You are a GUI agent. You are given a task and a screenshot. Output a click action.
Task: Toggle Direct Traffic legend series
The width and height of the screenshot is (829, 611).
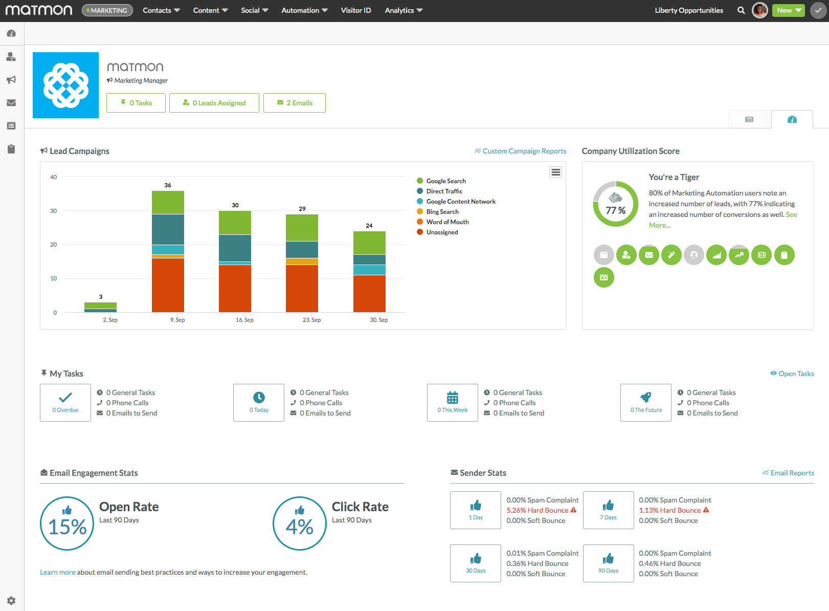click(x=440, y=191)
